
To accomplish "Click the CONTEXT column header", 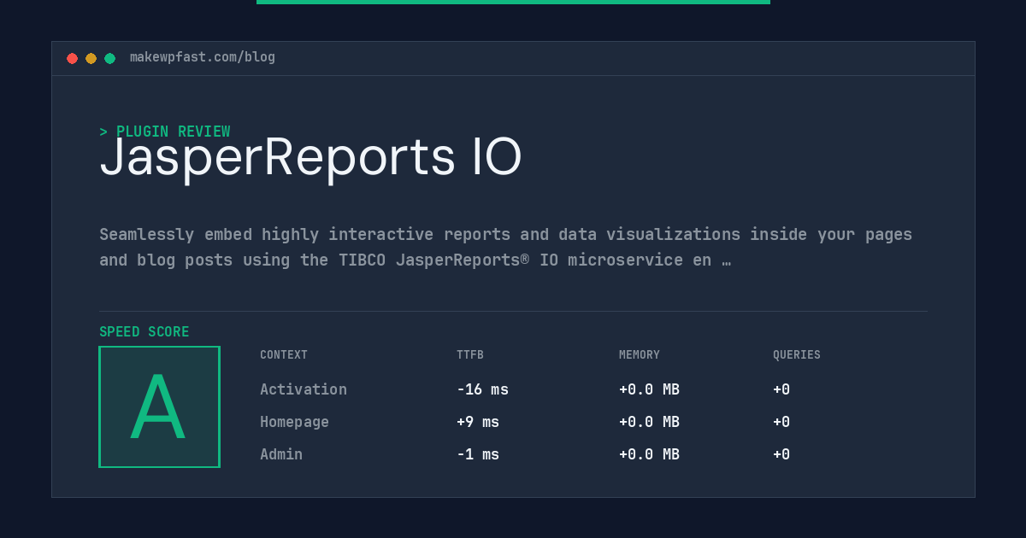I will click(x=284, y=355).
